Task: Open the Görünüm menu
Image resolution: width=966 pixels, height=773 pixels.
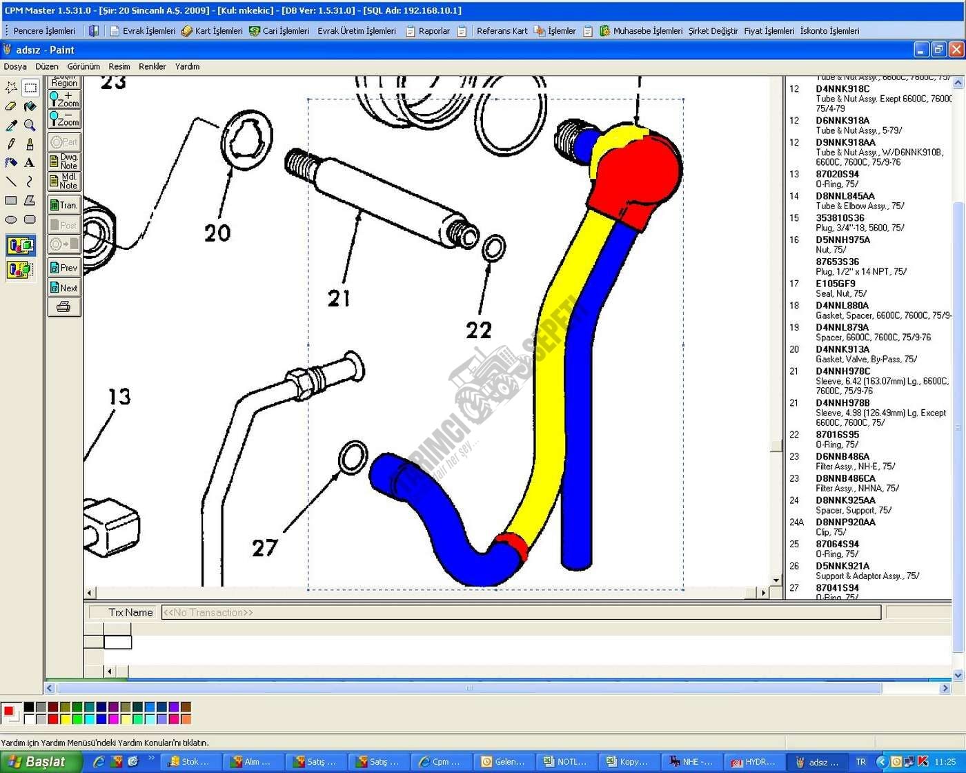Action: 83,67
